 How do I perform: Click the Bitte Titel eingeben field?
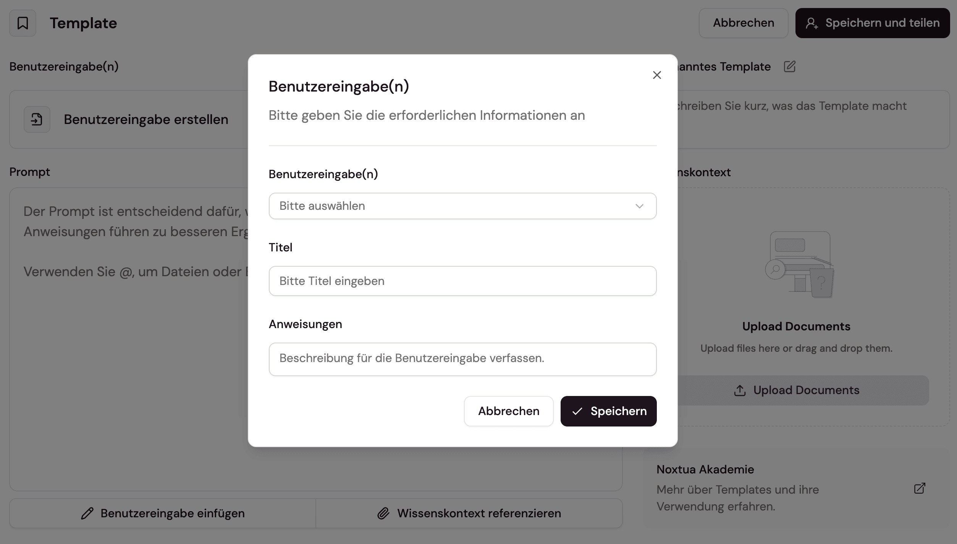(462, 281)
